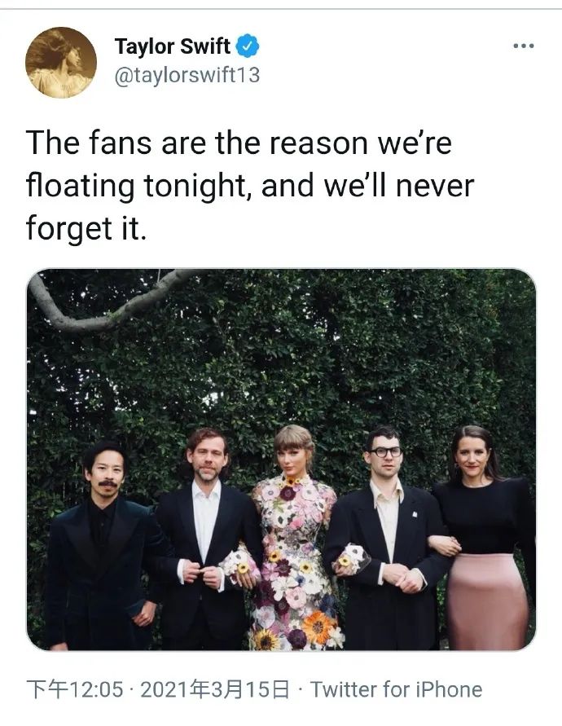Click the word 'floating' in the tweet
Screen dimensions: 562x726
coord(81,186)
